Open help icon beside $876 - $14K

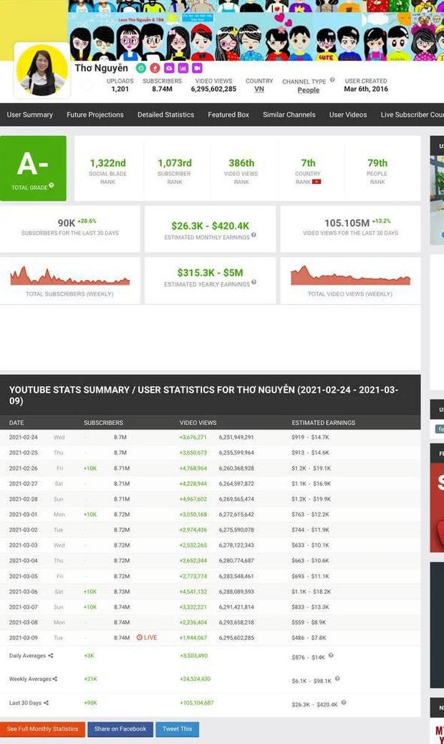pyautogui.click(x=331, y=655)
